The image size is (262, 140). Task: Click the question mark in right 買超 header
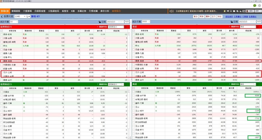(229, 27)
